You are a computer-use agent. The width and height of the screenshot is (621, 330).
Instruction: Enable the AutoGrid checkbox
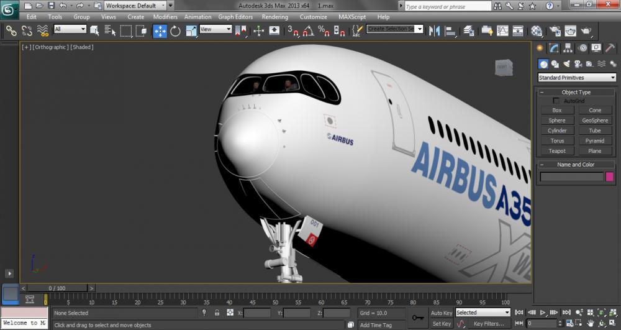[x=556, y=101]
